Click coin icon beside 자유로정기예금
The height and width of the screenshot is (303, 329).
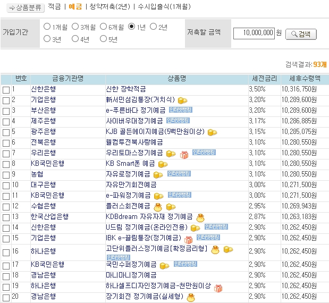pyautogui.click(x=158, y=175)
